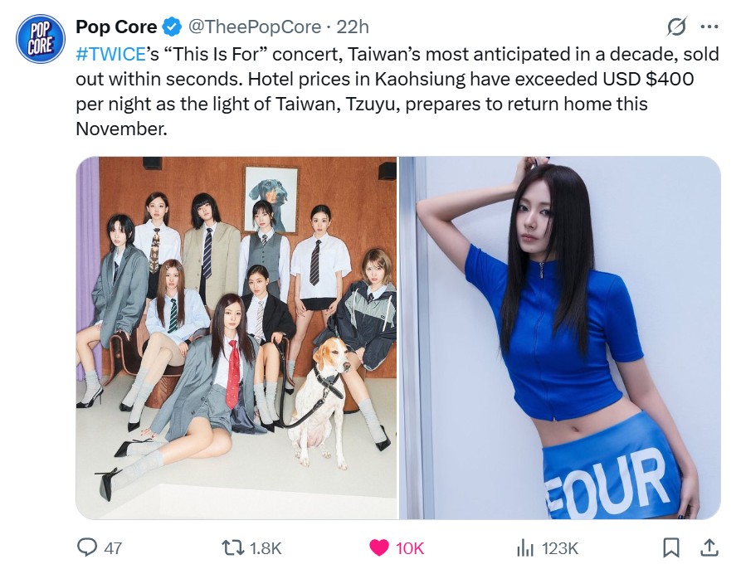Open the @TheePopCore handle link
741x569 pixels.
coord(255,27)
